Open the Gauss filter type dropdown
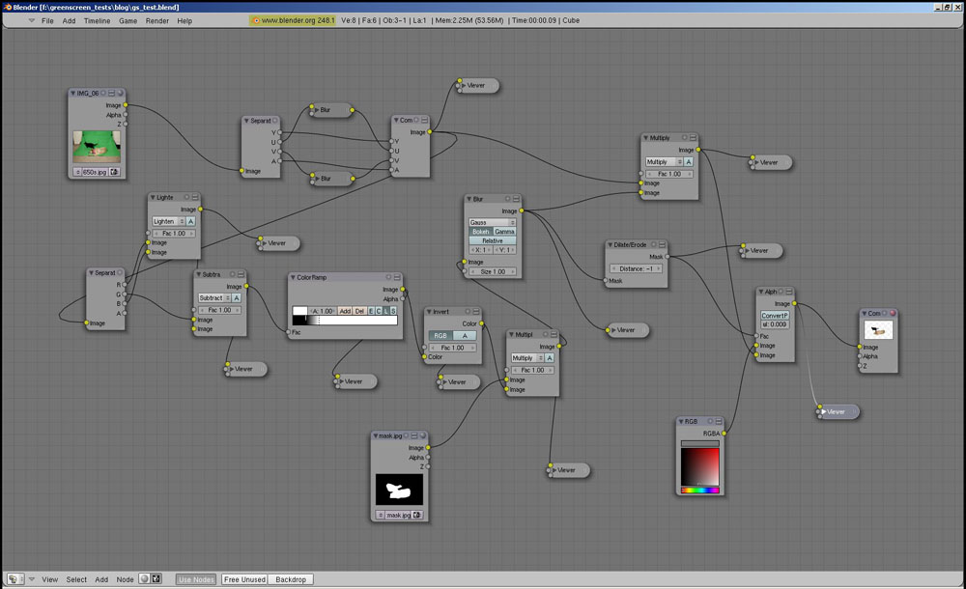966x589 pixels. point(493,222)
